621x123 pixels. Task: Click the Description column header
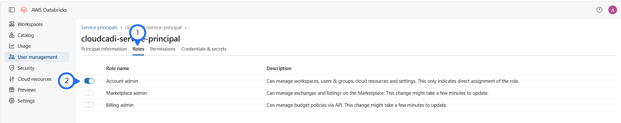[x=279, y=68]
